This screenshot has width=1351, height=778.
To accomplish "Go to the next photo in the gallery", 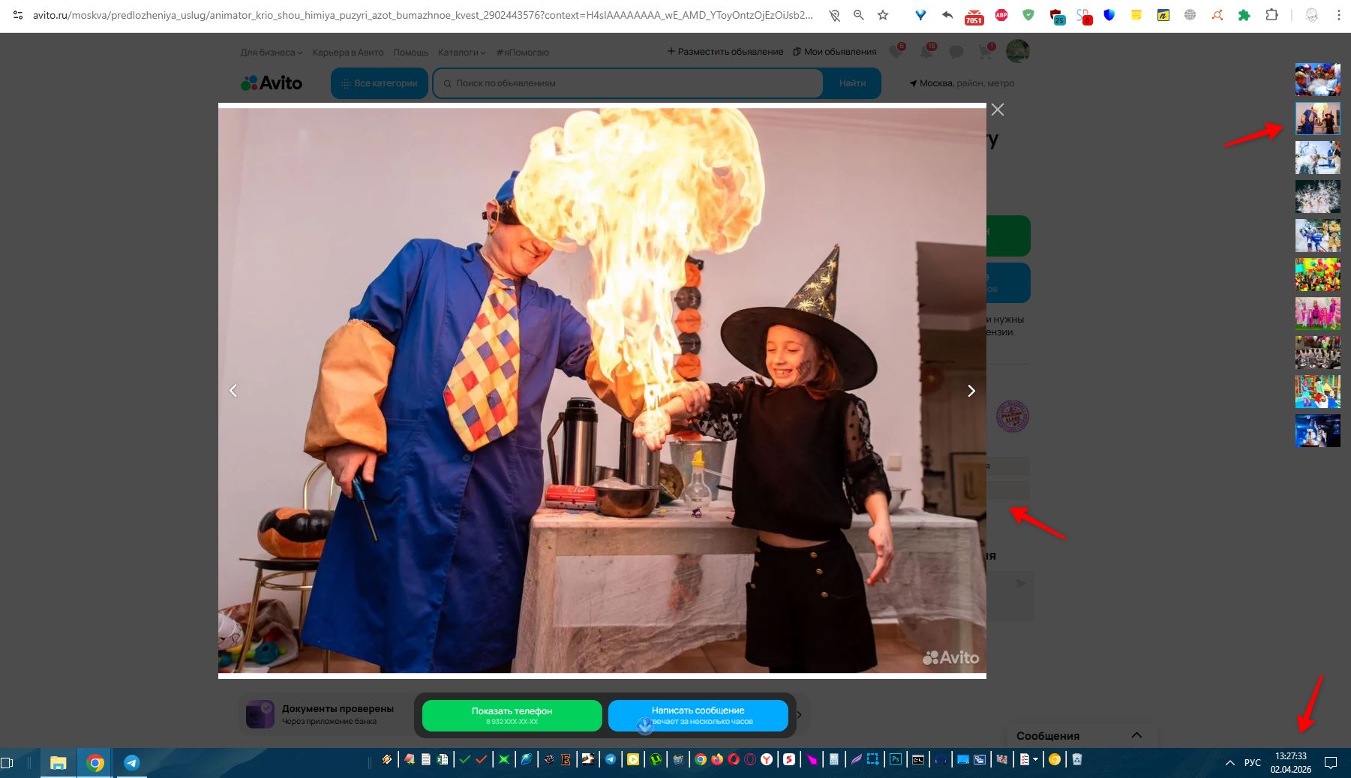I will point(971,391).
